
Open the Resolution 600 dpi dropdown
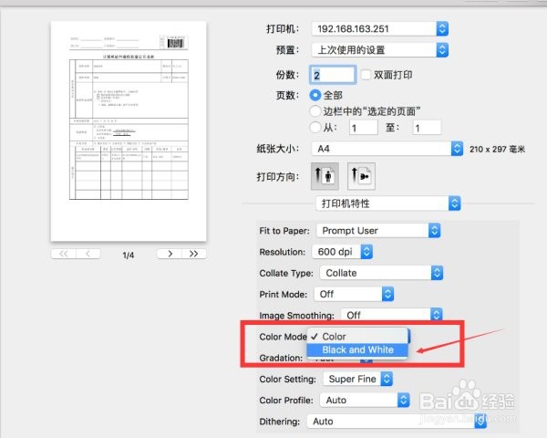coord(342,252)
